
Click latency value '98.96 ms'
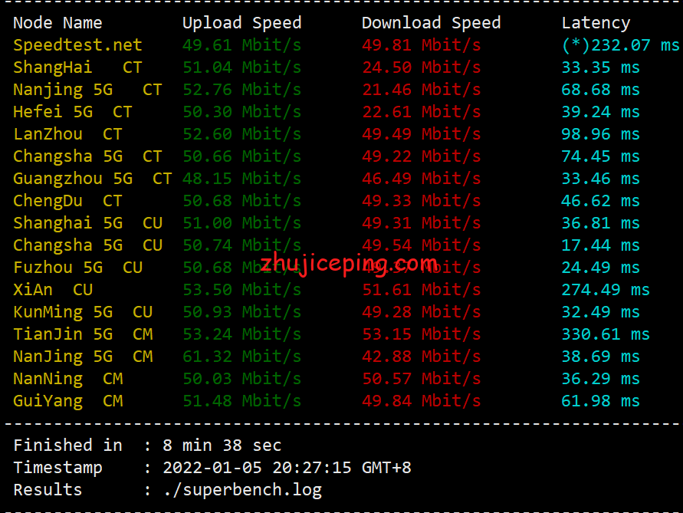coord(601,133)
